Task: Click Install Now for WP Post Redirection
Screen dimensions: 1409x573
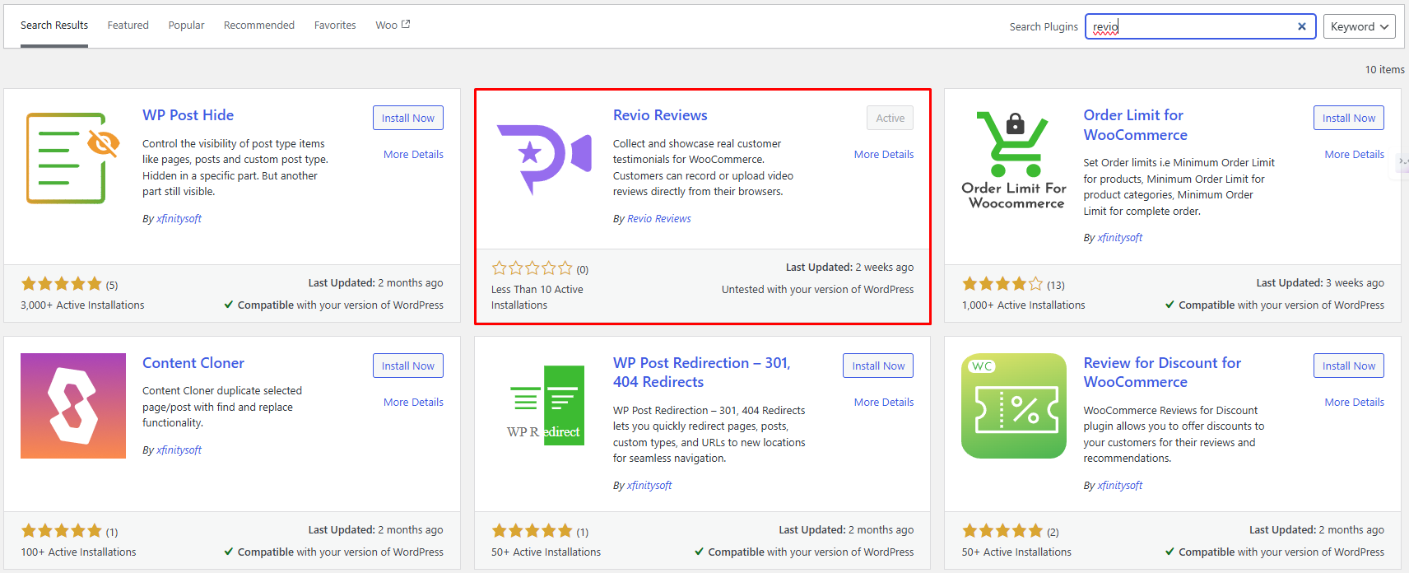Action: pyautogui.click(x=878, y=366)
